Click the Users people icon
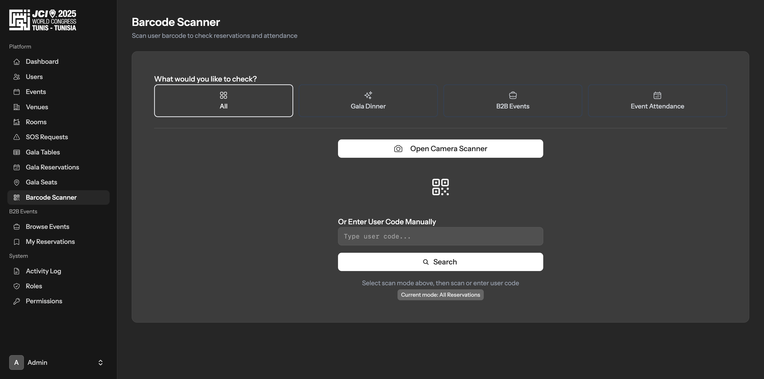Viewport: 764px width, 379px height. [x=17, y=77]
